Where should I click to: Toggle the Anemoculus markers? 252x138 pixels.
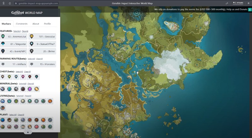point(14,37)
